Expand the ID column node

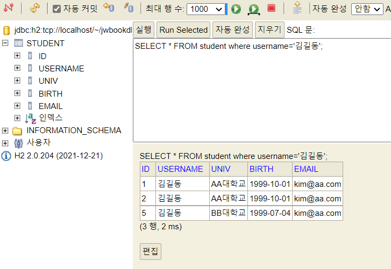17,55
